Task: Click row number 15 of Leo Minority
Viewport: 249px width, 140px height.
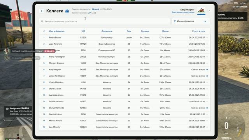Action: pos(44,127)
